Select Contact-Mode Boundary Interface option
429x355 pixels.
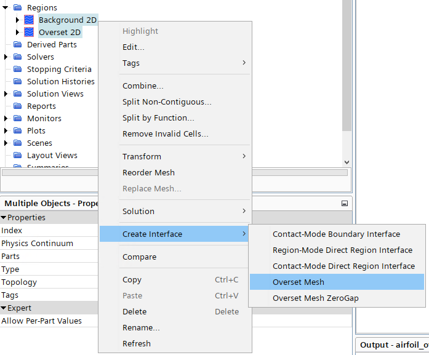[336, 234]
